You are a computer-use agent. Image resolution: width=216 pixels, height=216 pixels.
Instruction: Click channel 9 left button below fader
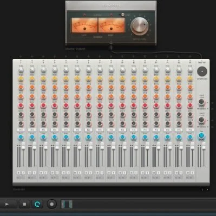point(109,173)
